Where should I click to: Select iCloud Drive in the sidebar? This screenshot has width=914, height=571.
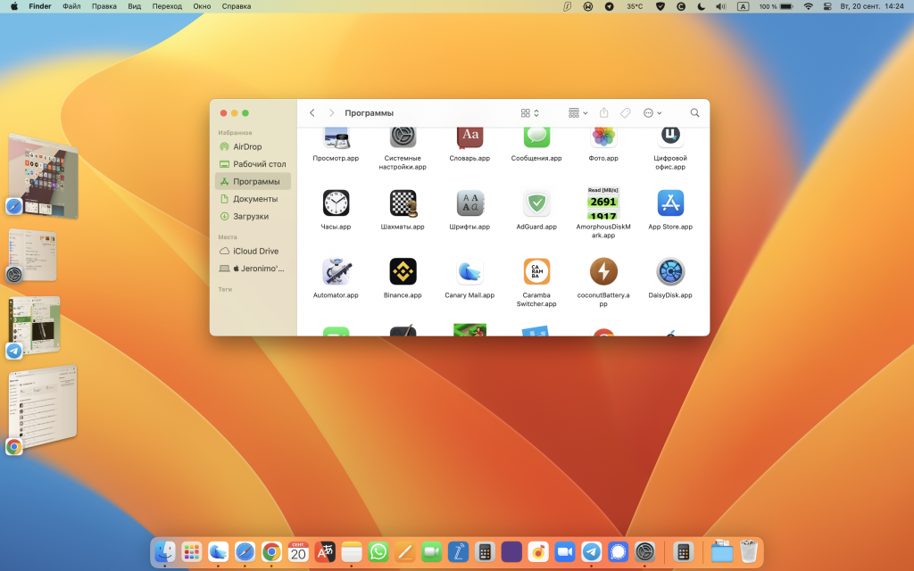255,252
